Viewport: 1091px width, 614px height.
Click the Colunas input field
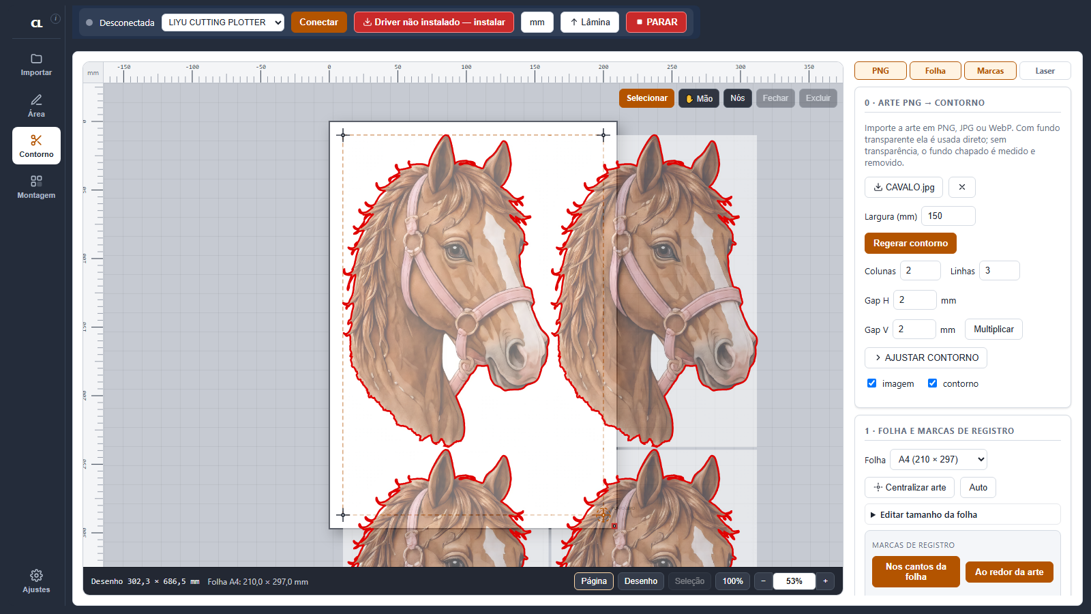(x=920, y=270)
